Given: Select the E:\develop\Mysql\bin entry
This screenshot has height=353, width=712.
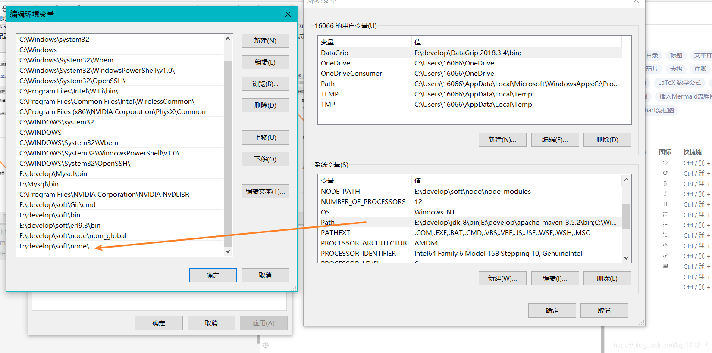Looking at the screenshot, I should pos(120,174).
